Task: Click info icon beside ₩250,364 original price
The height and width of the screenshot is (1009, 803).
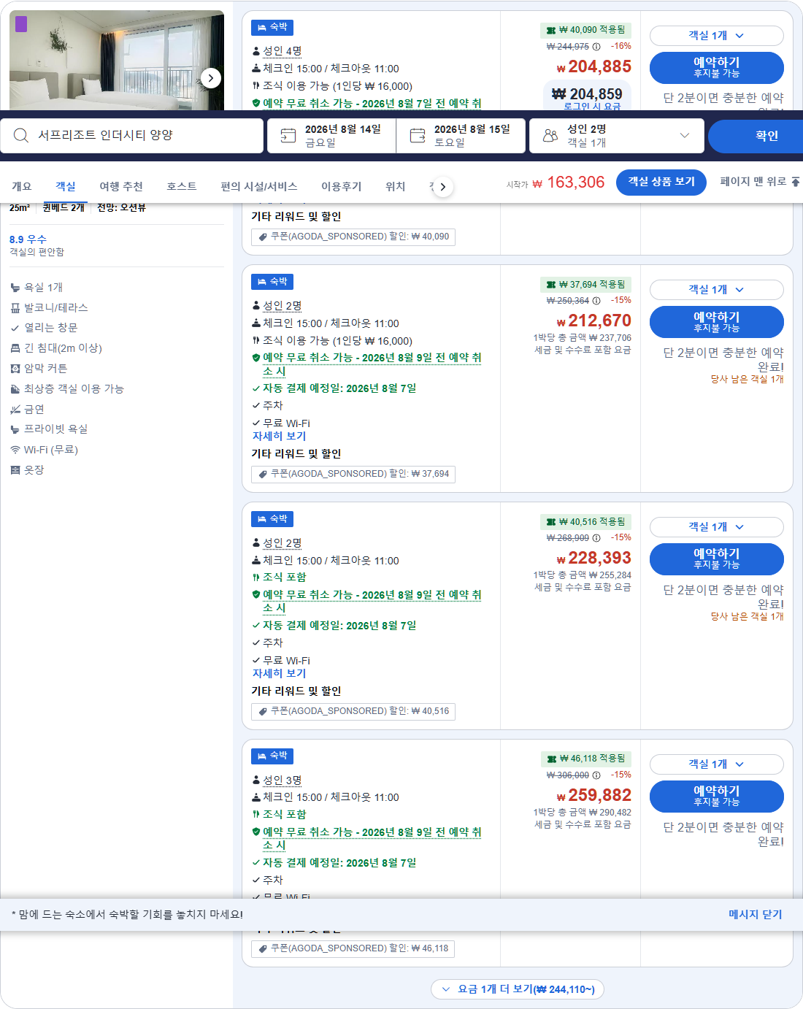Action: 596,301
